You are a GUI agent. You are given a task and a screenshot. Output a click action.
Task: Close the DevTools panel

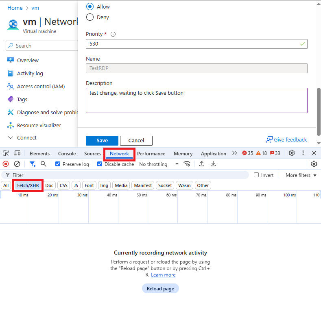(314, 153)
